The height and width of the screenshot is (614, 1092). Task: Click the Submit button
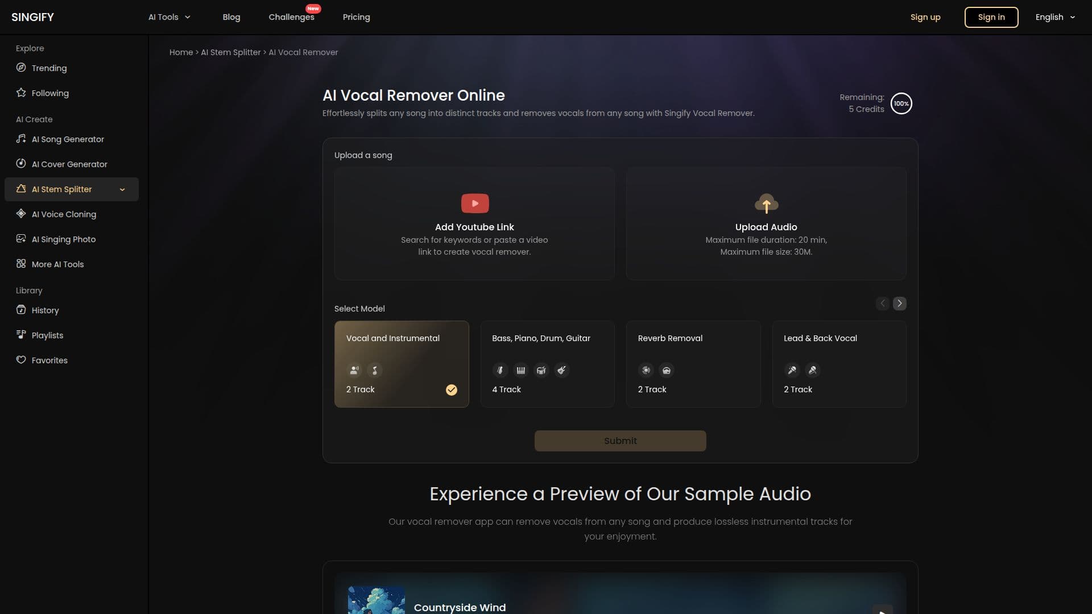(x=620, y=441)
